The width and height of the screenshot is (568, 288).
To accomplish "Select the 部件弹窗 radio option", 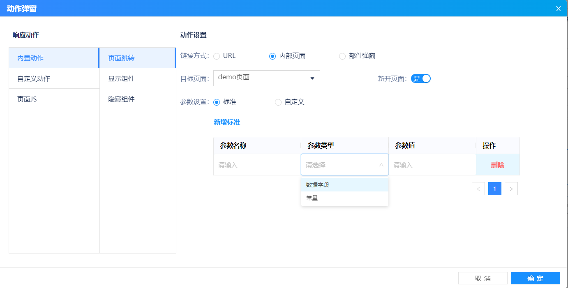I will click(x=342, y=56).
